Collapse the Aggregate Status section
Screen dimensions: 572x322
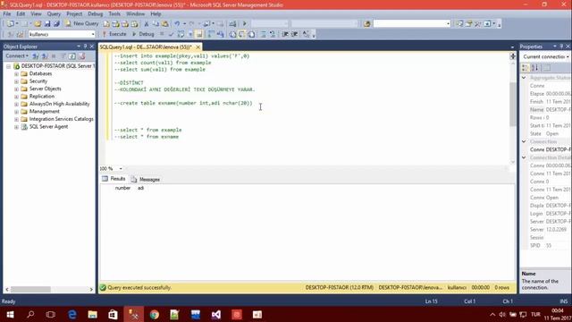pos(525,78)
